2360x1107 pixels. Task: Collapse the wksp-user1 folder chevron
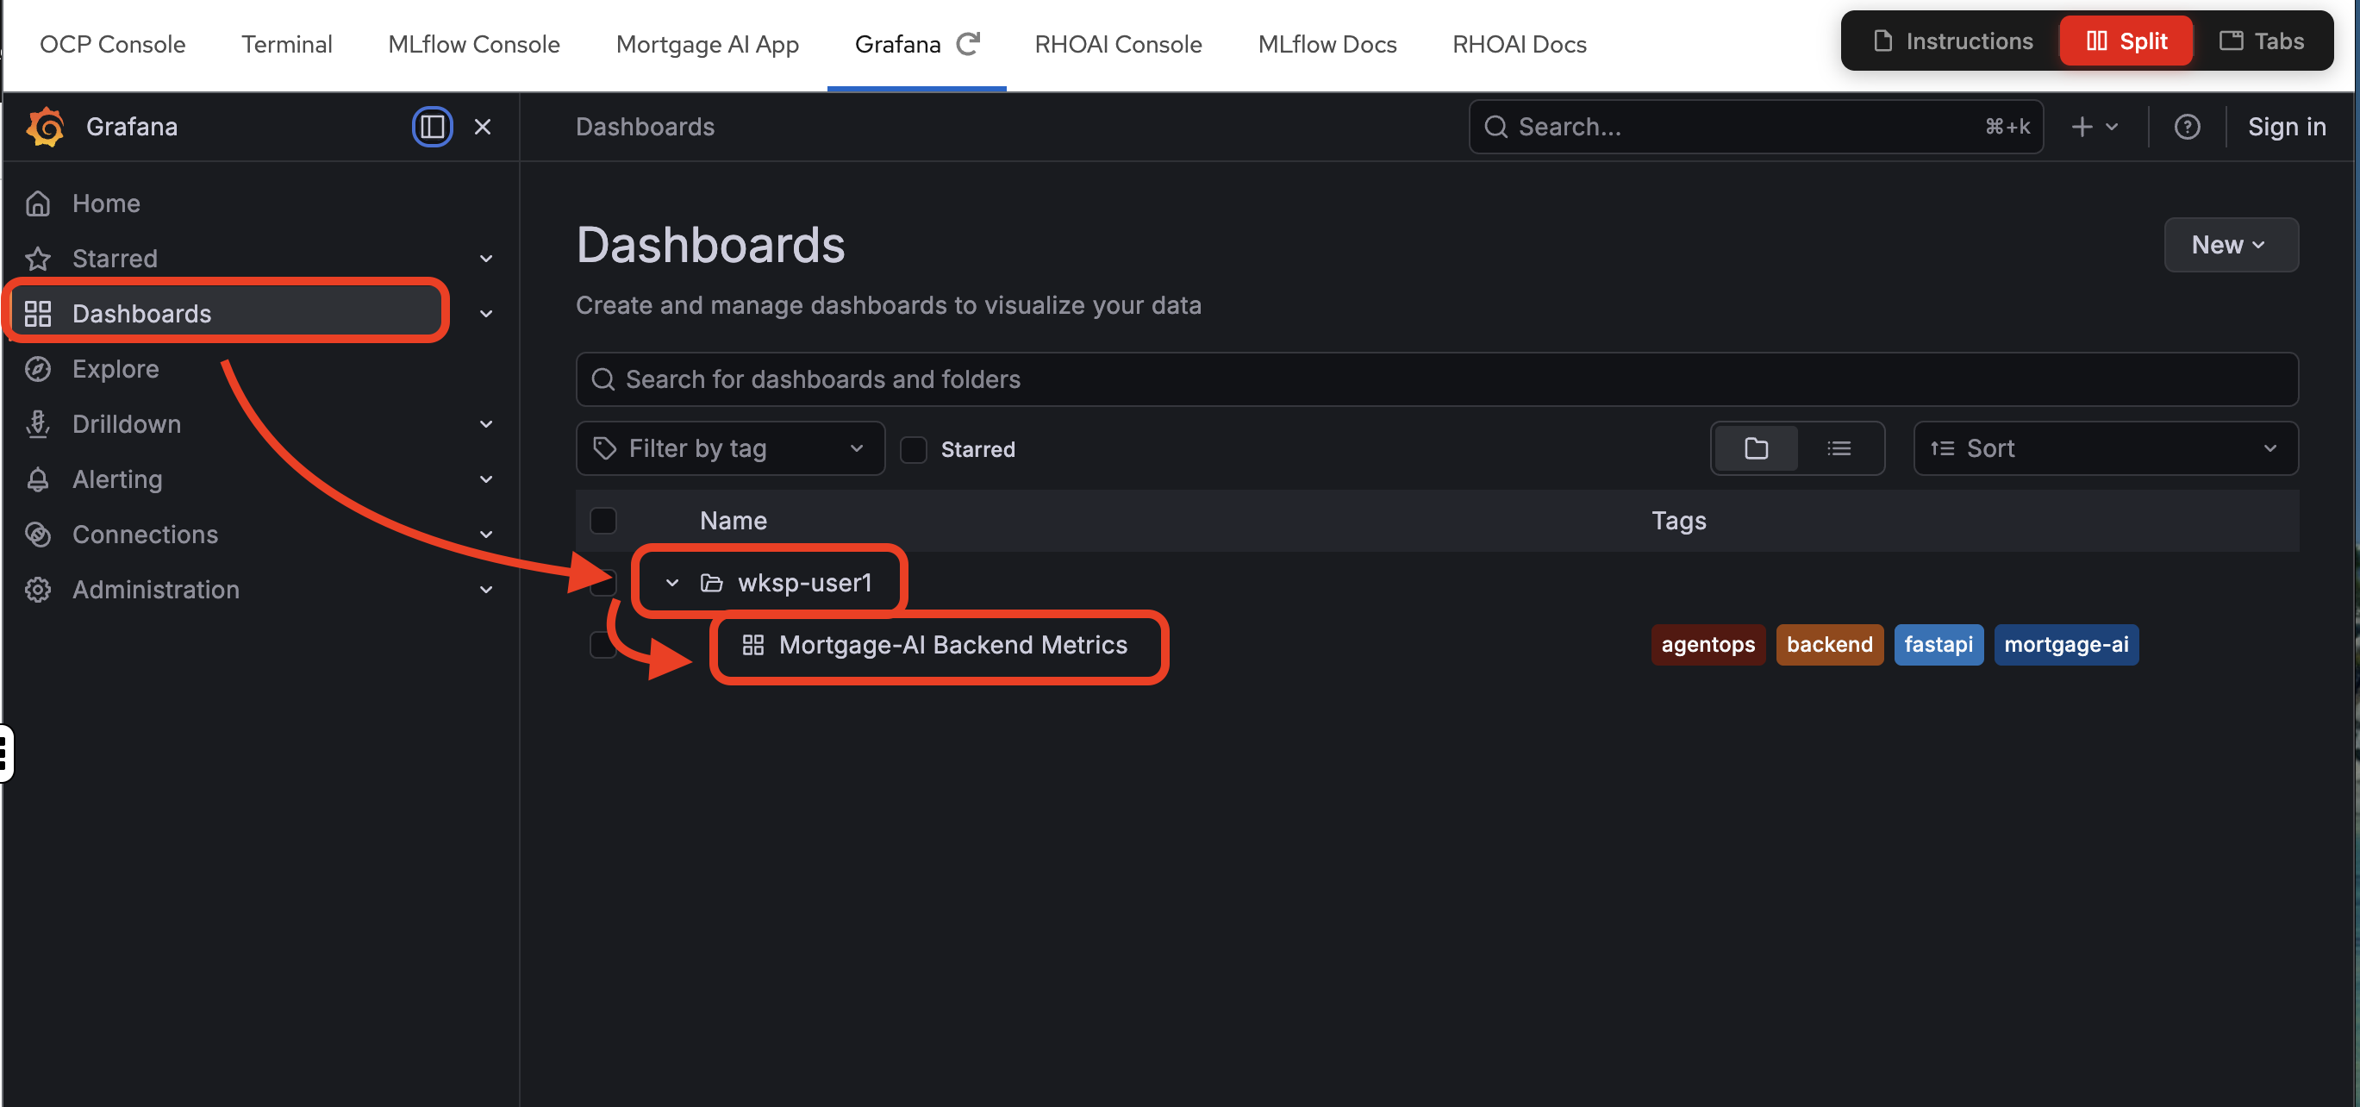click(x=671, y=582)
